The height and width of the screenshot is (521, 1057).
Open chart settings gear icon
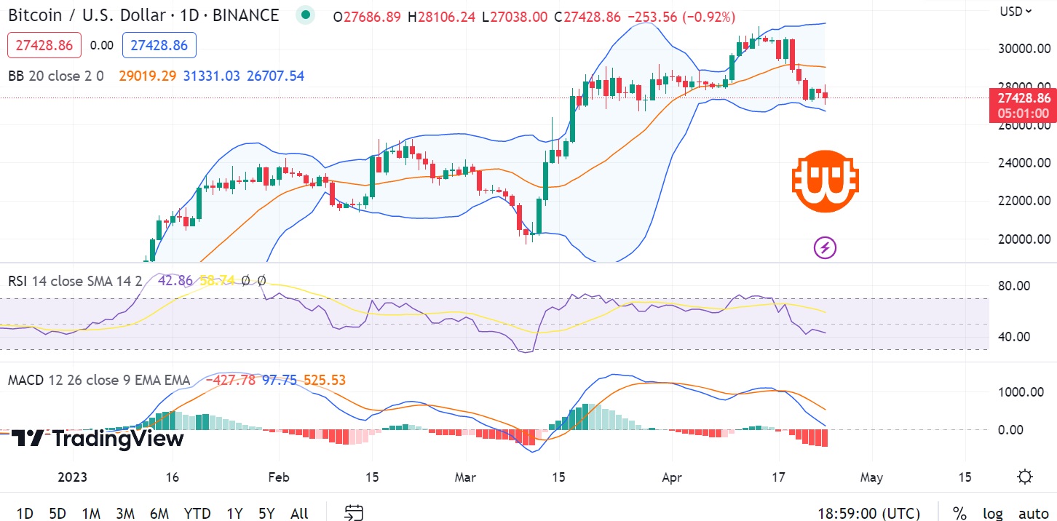click(1025, 477)
